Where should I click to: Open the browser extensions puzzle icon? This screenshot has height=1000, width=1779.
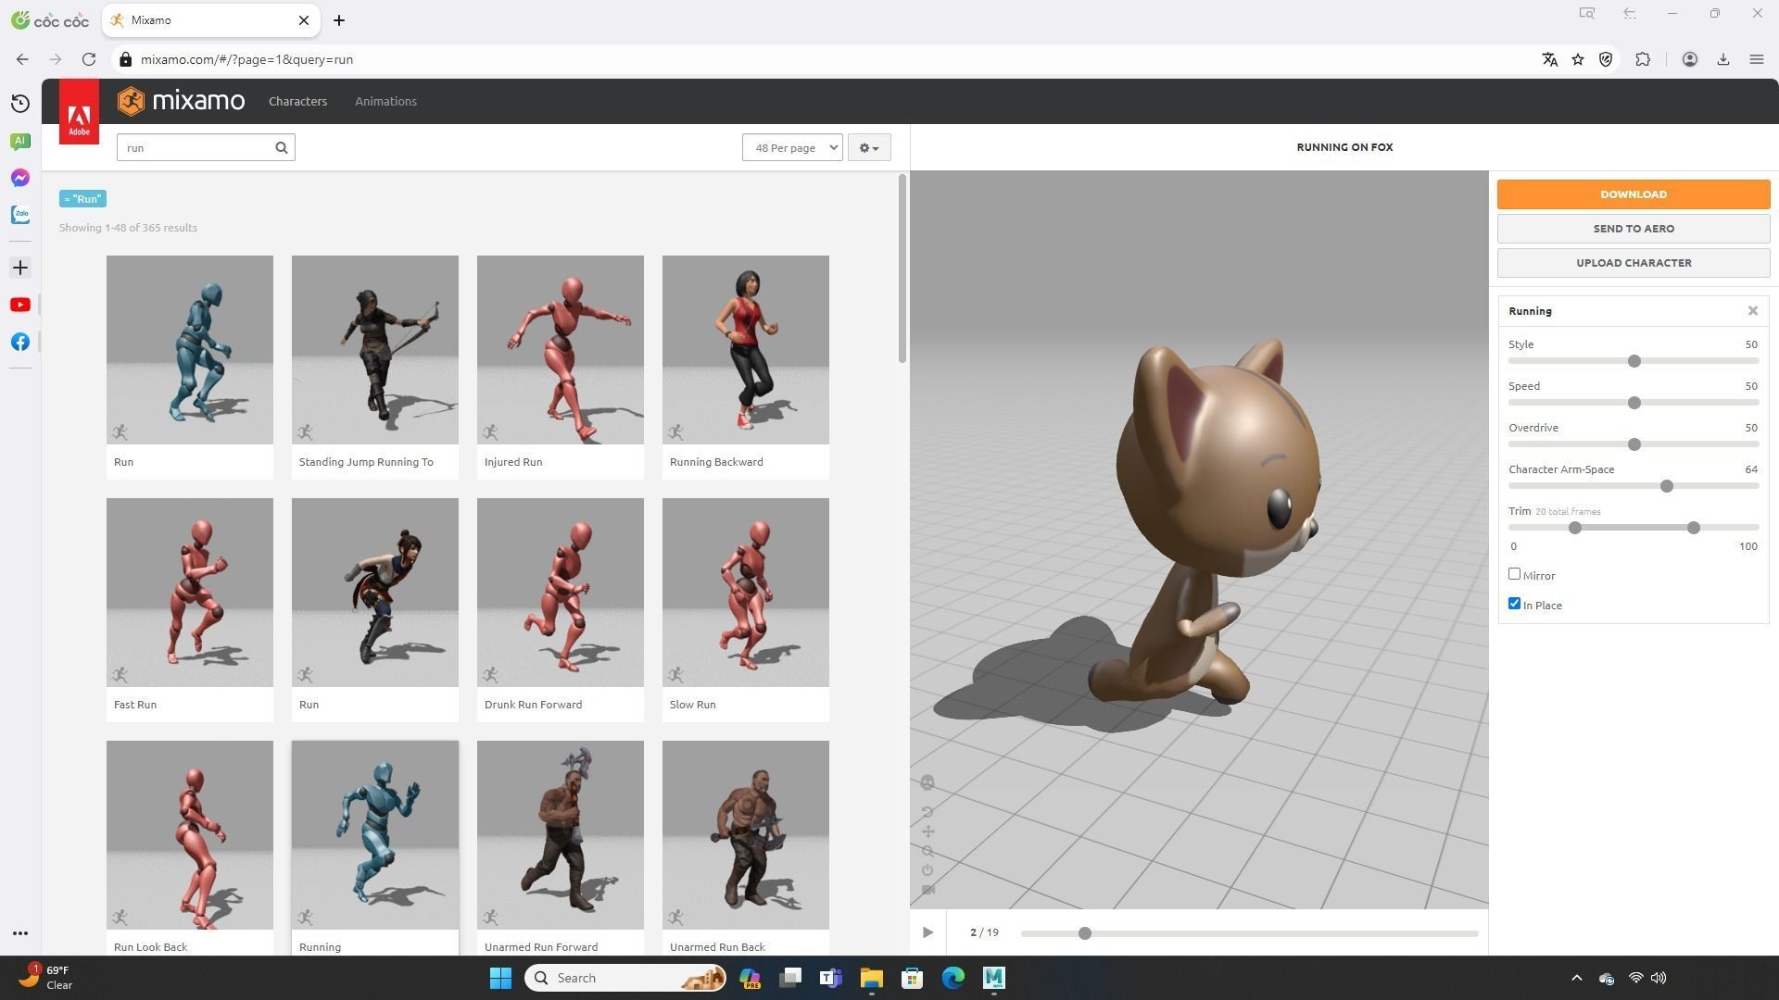1643,59
